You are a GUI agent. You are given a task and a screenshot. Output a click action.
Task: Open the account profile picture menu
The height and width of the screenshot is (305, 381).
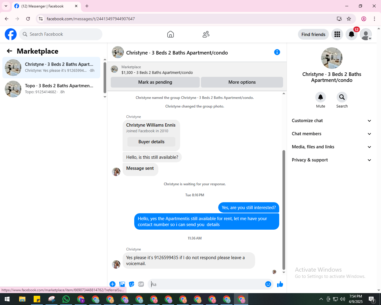pyautogui.click(x=366, y=34)
